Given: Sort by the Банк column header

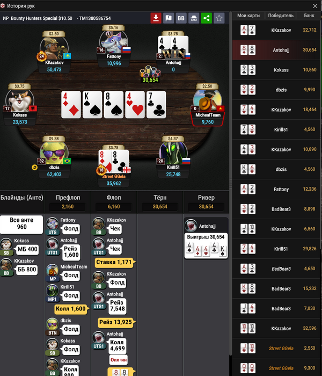Looking at the screenshot, I should (x=309, y=16).
